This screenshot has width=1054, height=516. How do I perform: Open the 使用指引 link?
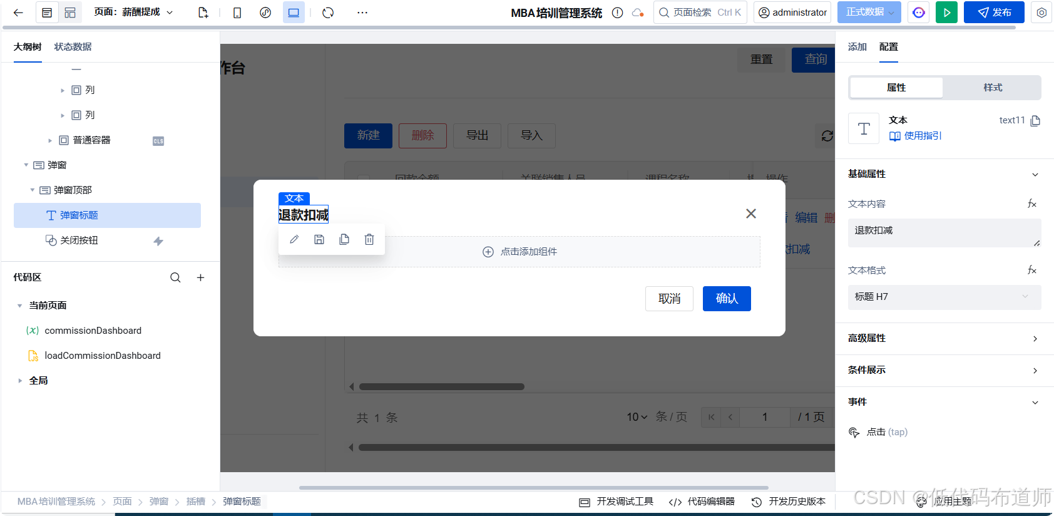tap(916, 136)
